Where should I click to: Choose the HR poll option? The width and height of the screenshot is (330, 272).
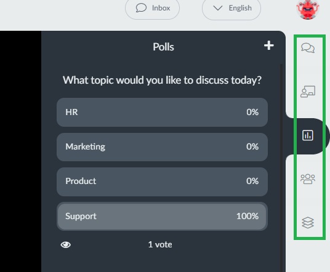[162, 112]
